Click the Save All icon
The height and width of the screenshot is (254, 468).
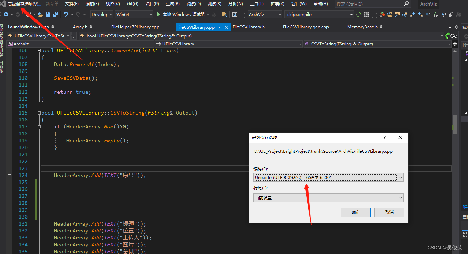click(x=56, y=15)
